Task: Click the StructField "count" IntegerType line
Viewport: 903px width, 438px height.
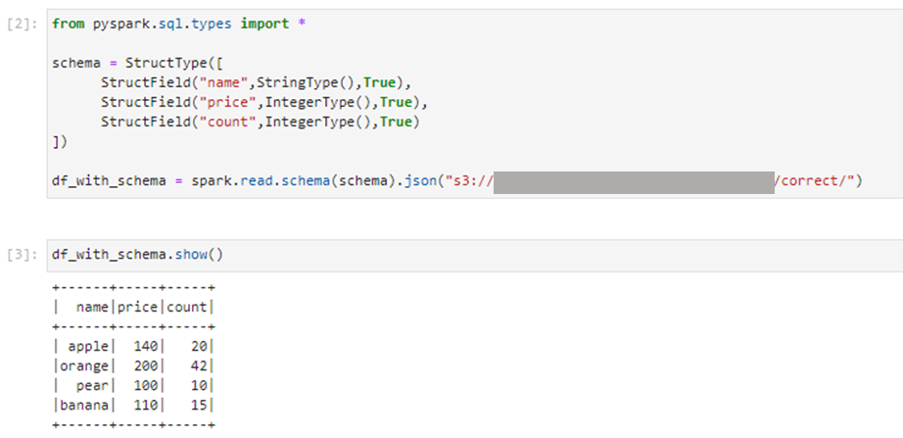Action: point(261,122)
